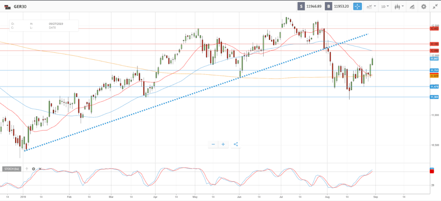Click the collapse chart arrows icon
The width and height of the screenshot is (441, 201).
[x=435, y=6]
